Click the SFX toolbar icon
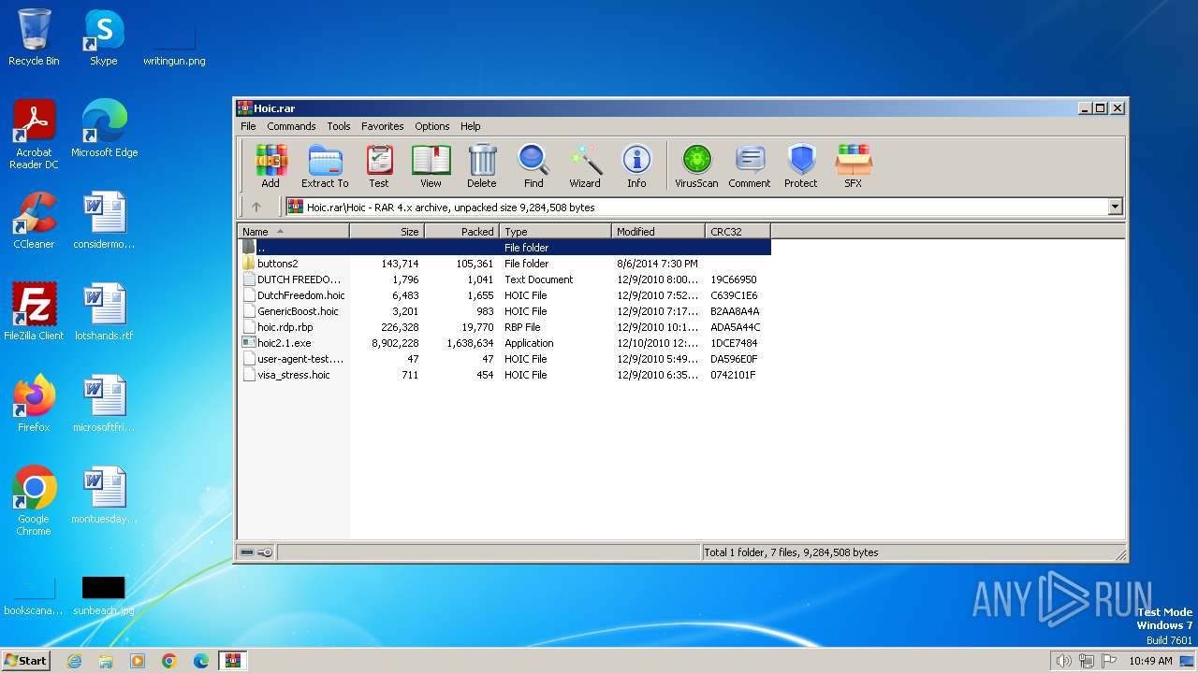Viewport: 1198px width, 673px height. 853,166
